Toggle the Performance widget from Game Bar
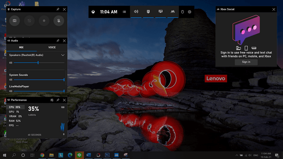 [161, 12]
